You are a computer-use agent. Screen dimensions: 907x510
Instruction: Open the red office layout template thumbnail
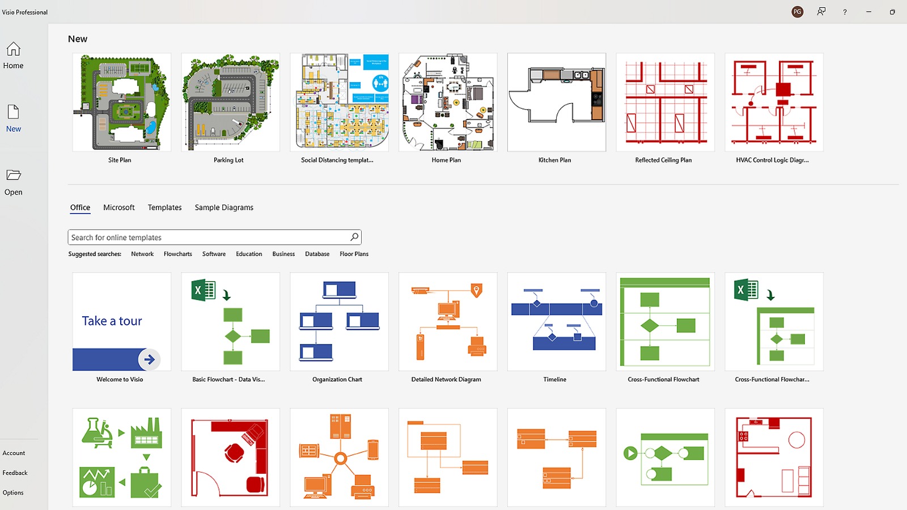click(230, 457)
